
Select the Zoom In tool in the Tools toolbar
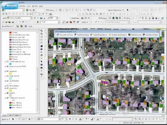(x=41, y=31)
